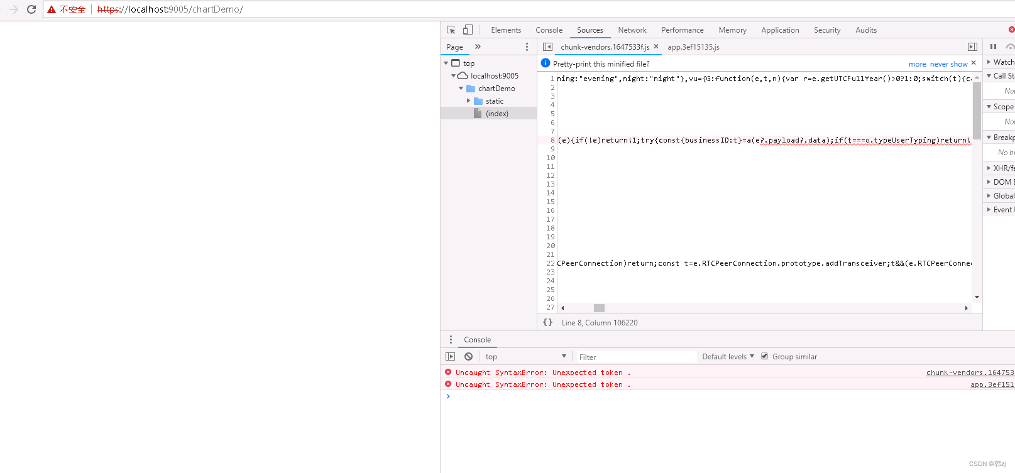Open the Security panel tab
Viewport: 1015px width, 473px height.
point(827,30)
